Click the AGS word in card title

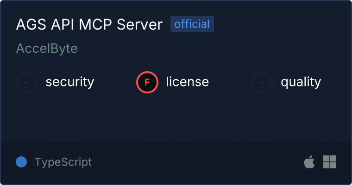pos(31,24)
